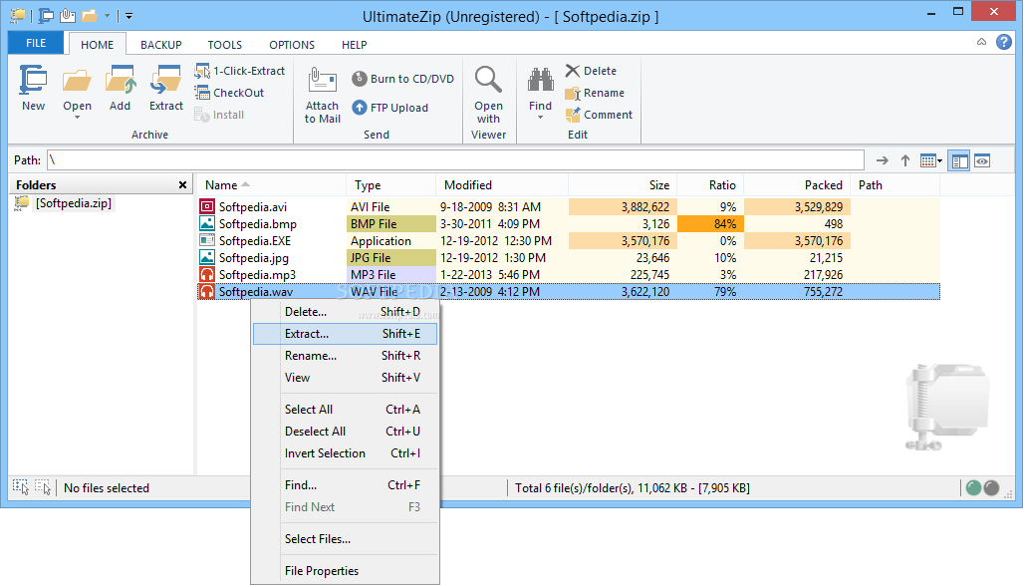The image size is (1023, 585).
Task: Click in the Path input field
Action: pyautogui.click(x=455, y=160)
